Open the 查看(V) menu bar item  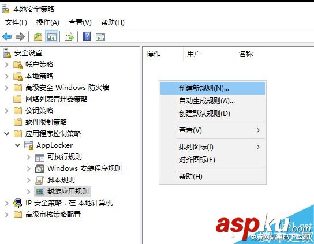[x=80, y=22]
